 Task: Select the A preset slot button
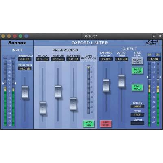pyautogui.click(x=154, y=36)
